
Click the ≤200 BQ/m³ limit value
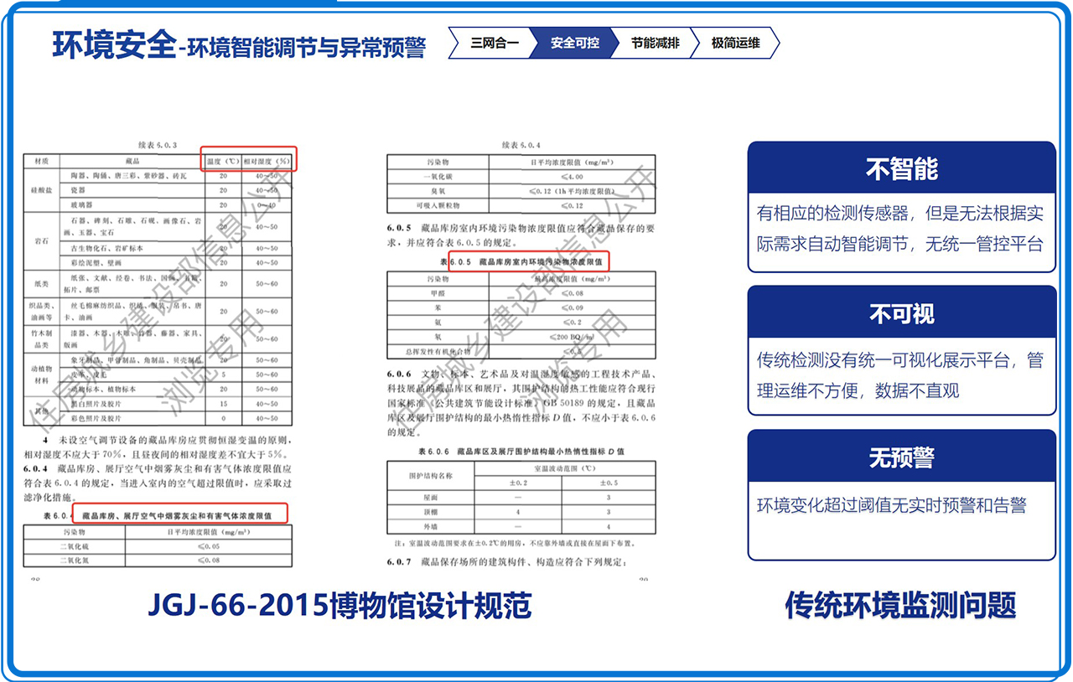(x=572, y=337)
